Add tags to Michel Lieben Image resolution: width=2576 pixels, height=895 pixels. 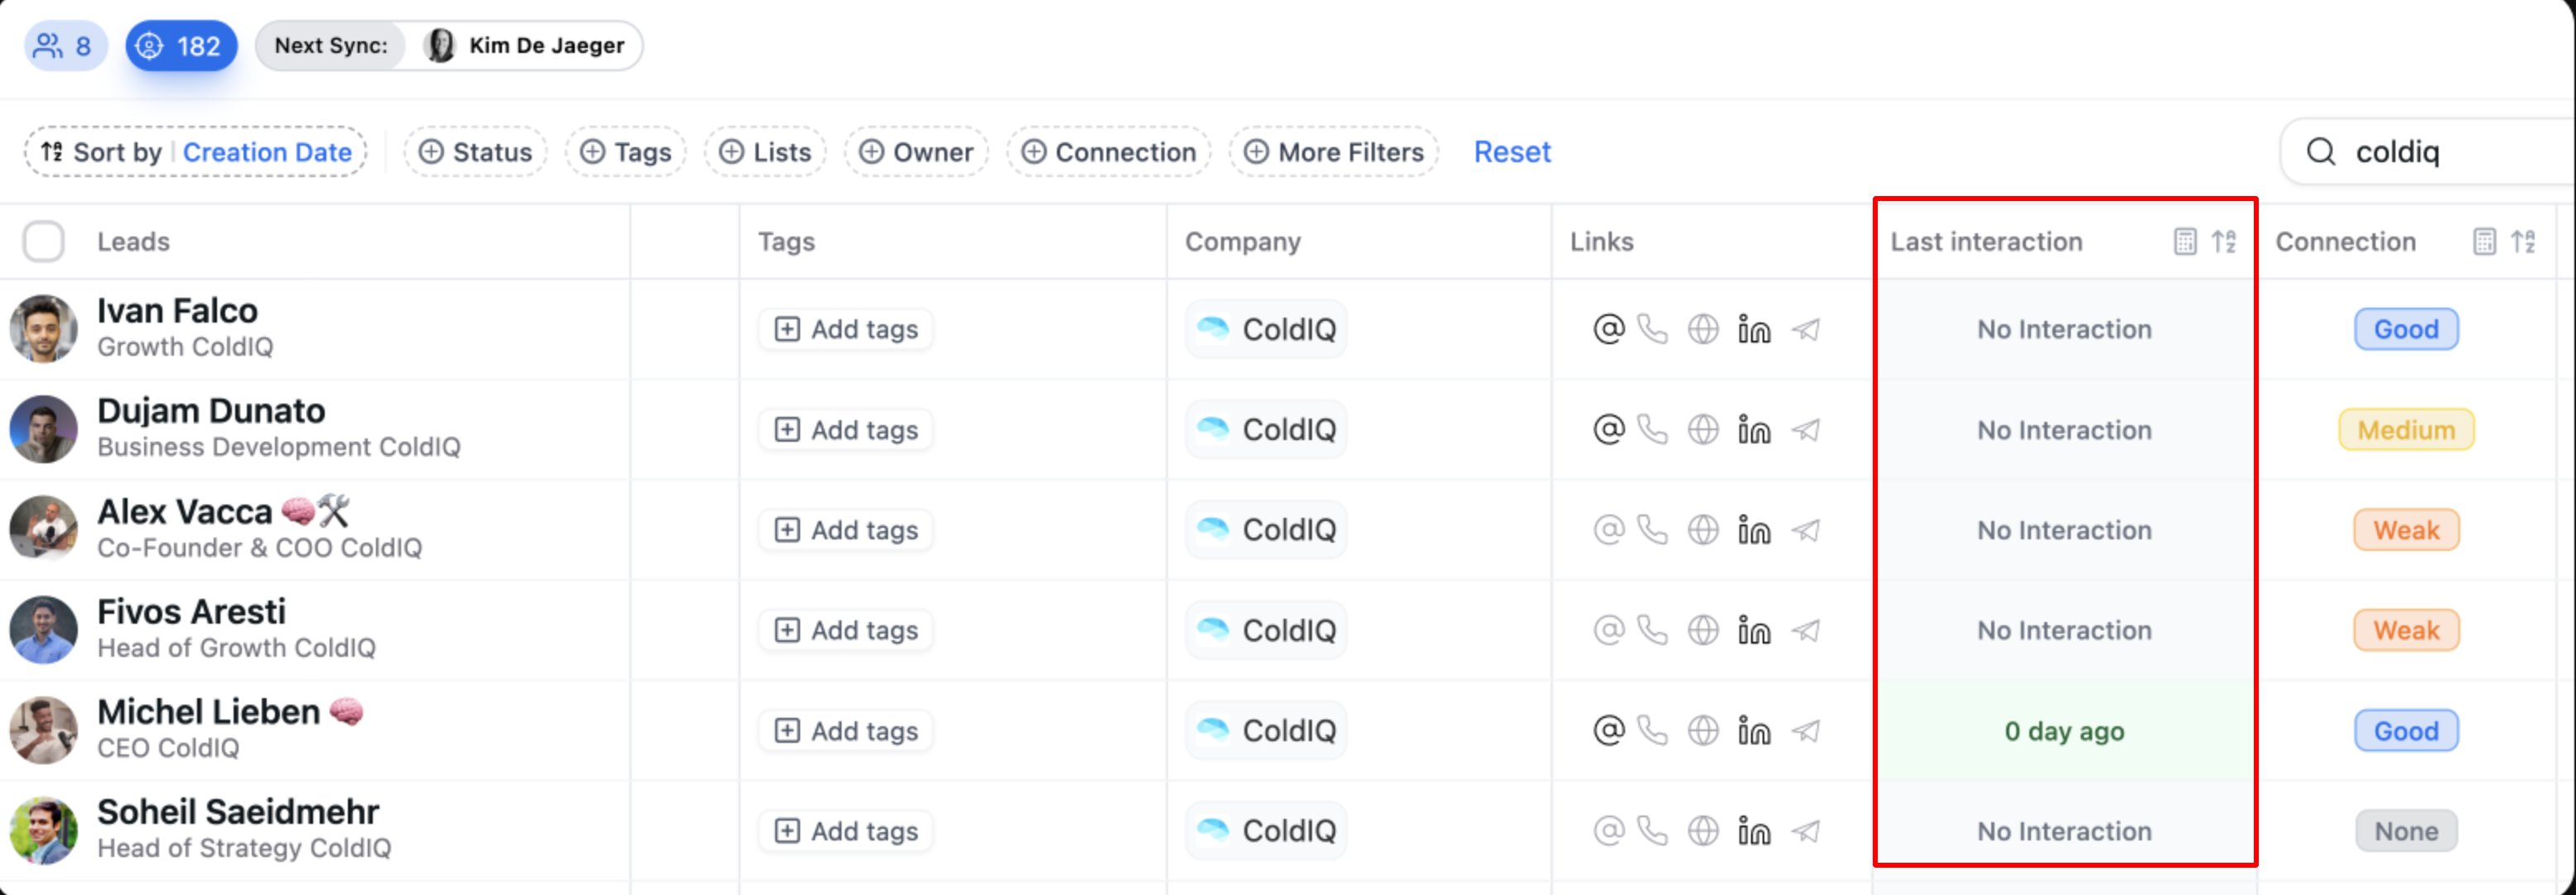click(x=846, y=730)
